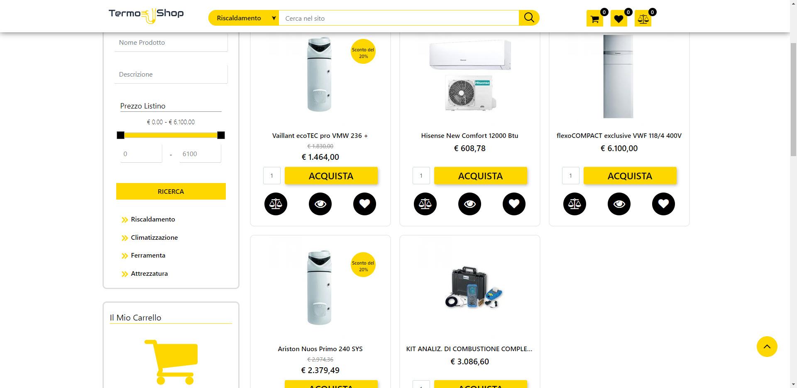The height and width of the screenshot is (388, 797).
Task: Add Hisense New Comfort to wishlist
Action: 514,204
